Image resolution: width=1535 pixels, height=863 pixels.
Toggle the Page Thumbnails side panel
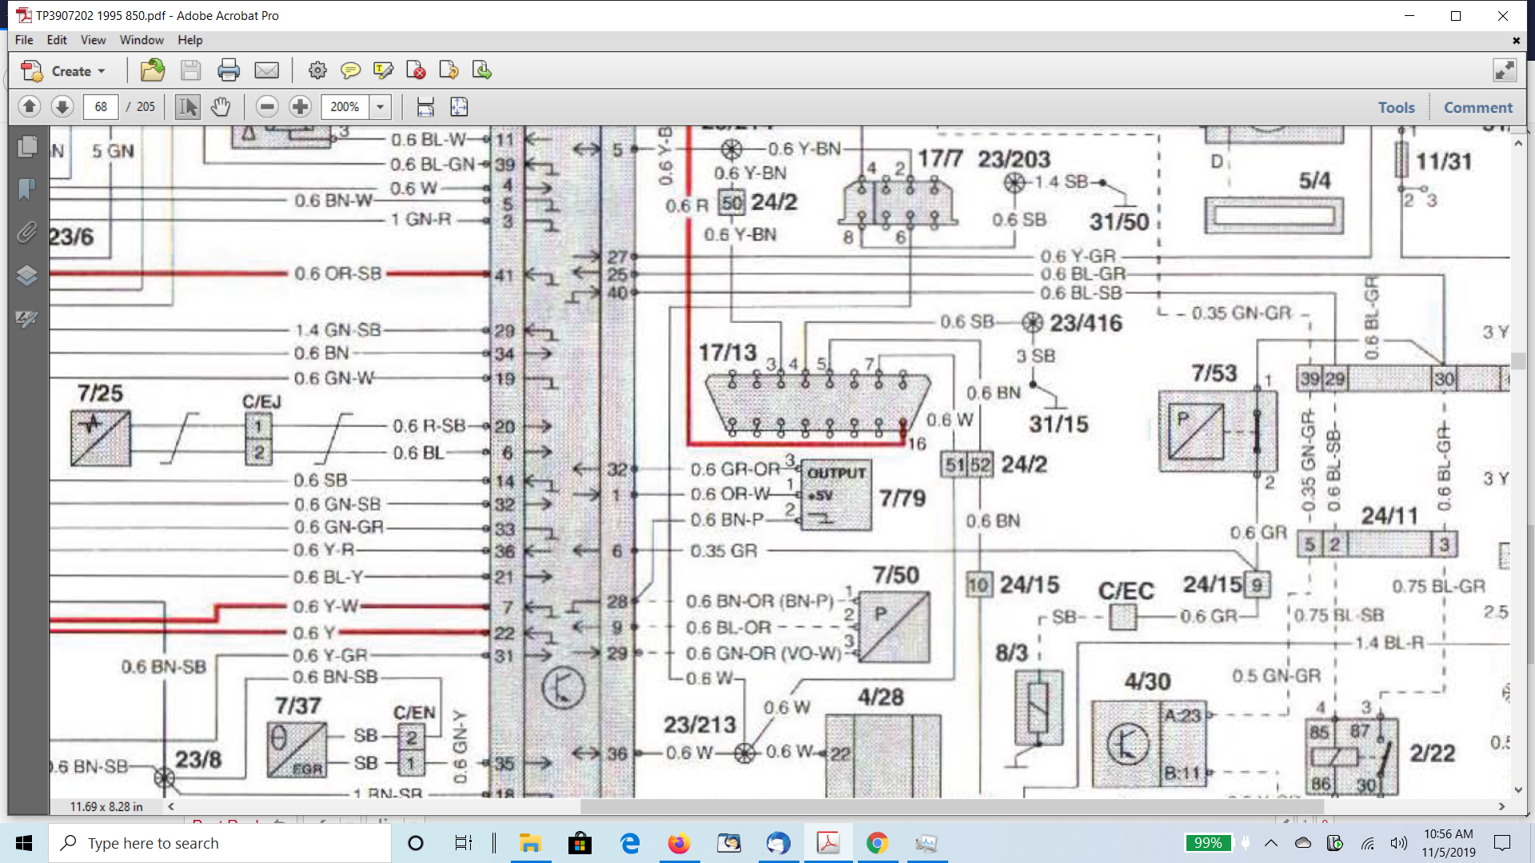[26, 146]
